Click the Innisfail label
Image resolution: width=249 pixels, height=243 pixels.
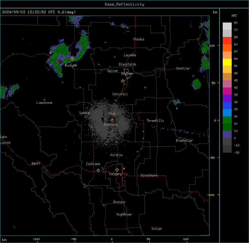(x=120, y=94)
